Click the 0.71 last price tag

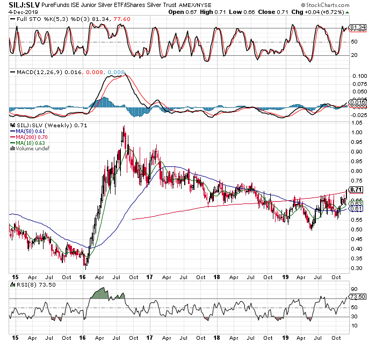tap(356, 189)
